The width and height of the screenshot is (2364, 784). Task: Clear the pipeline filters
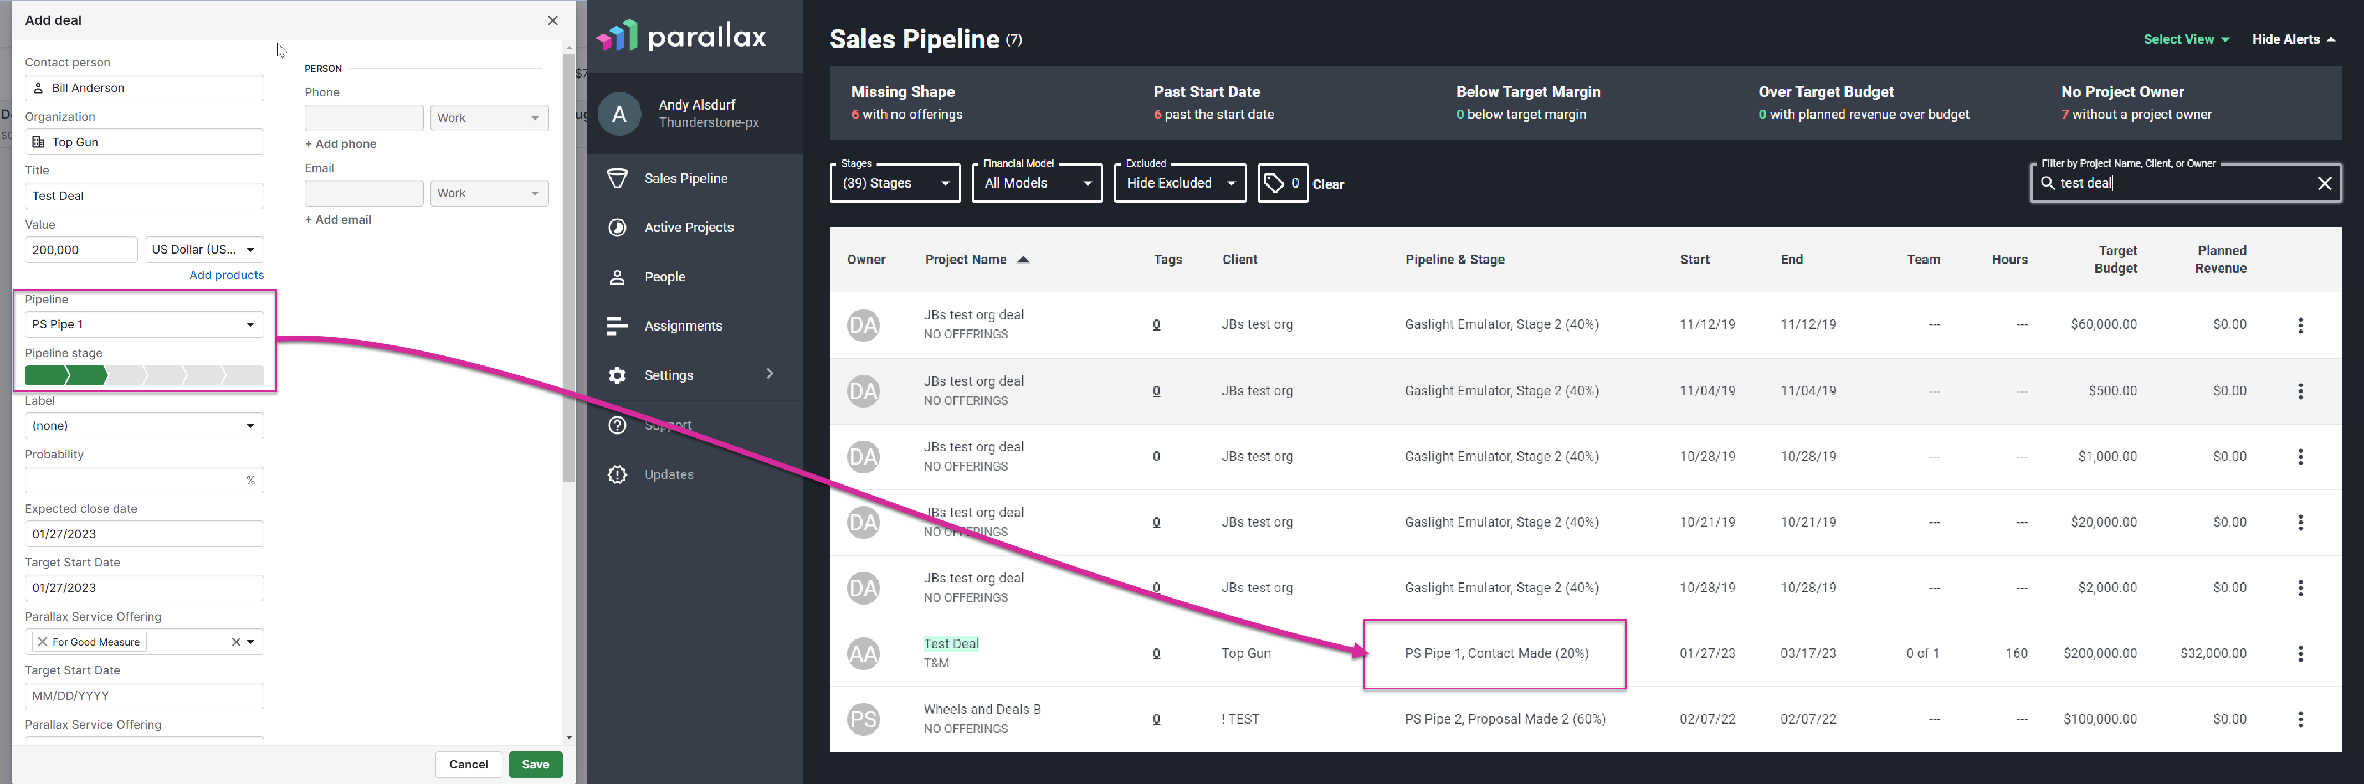click(x=1328, y=184)
